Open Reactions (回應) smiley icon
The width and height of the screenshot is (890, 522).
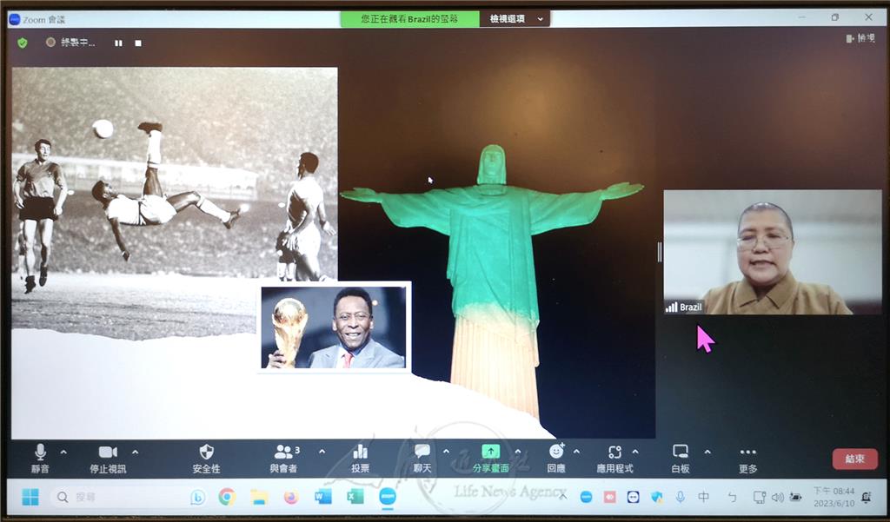pos(556,459)
